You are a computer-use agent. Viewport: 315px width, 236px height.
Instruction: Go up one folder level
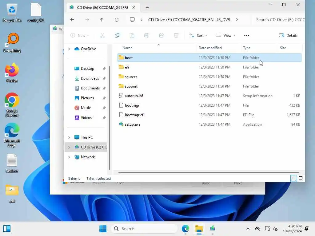[102, 20]
